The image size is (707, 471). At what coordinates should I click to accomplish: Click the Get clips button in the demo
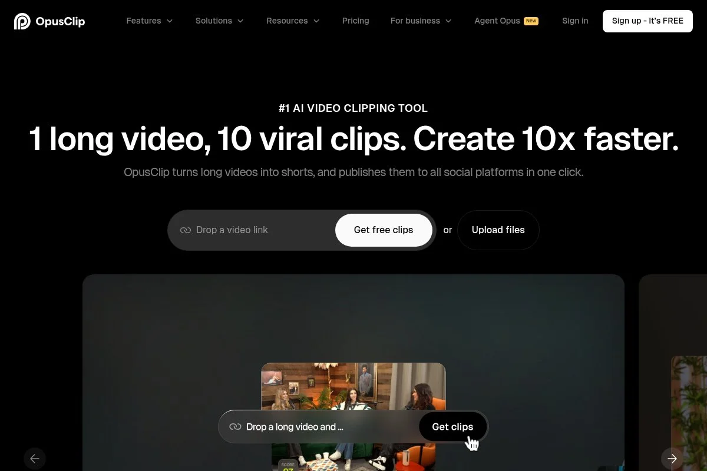click(x=452, y=426)
